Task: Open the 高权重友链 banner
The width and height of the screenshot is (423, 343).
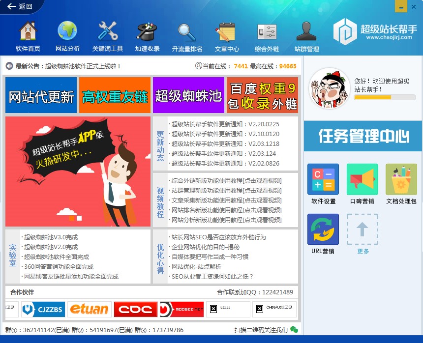Action: pyautogui.click(x=115, y=95)
